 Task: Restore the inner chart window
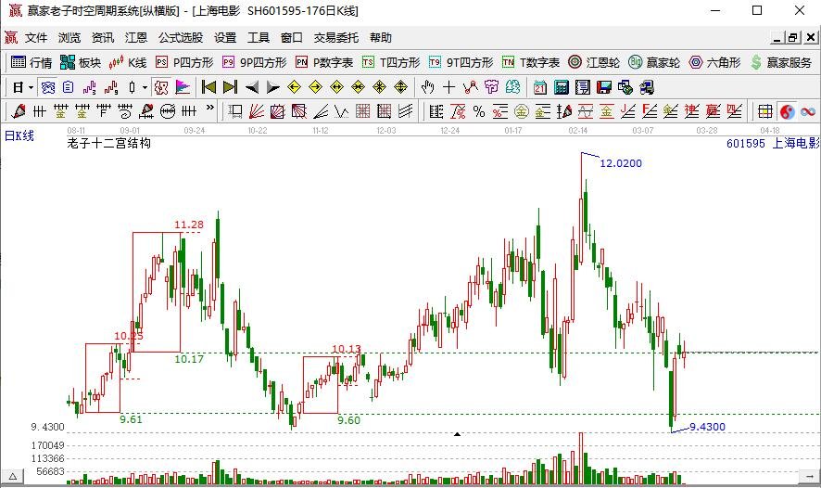click(x=793, y=38)
